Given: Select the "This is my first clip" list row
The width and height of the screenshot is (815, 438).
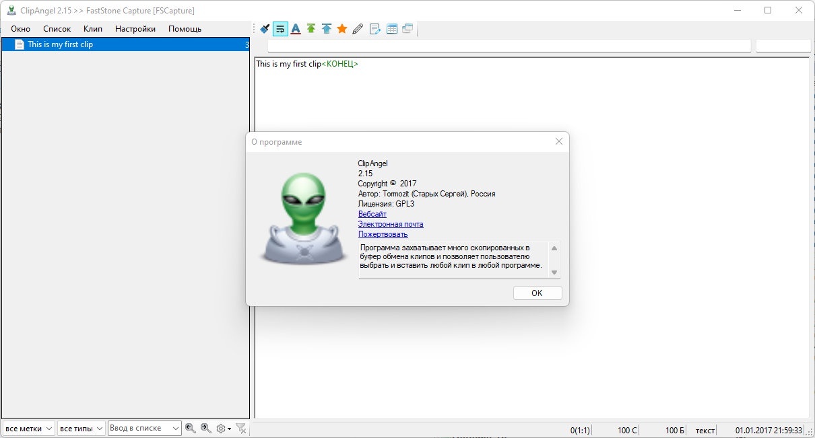Looking at the screenshot, I should click(x=125, y=44).
